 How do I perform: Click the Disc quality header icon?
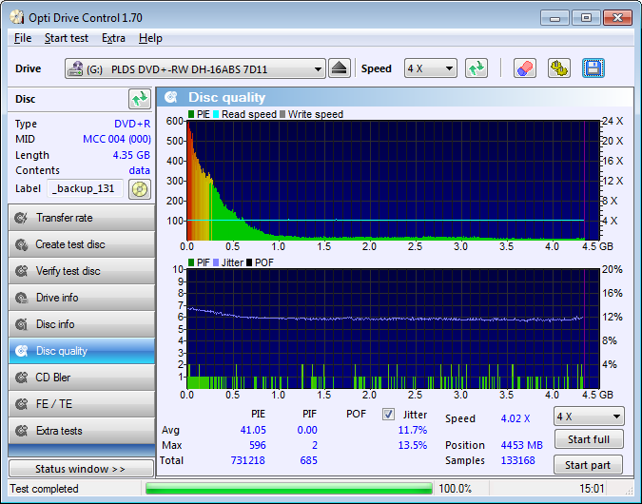coord(171,97)
